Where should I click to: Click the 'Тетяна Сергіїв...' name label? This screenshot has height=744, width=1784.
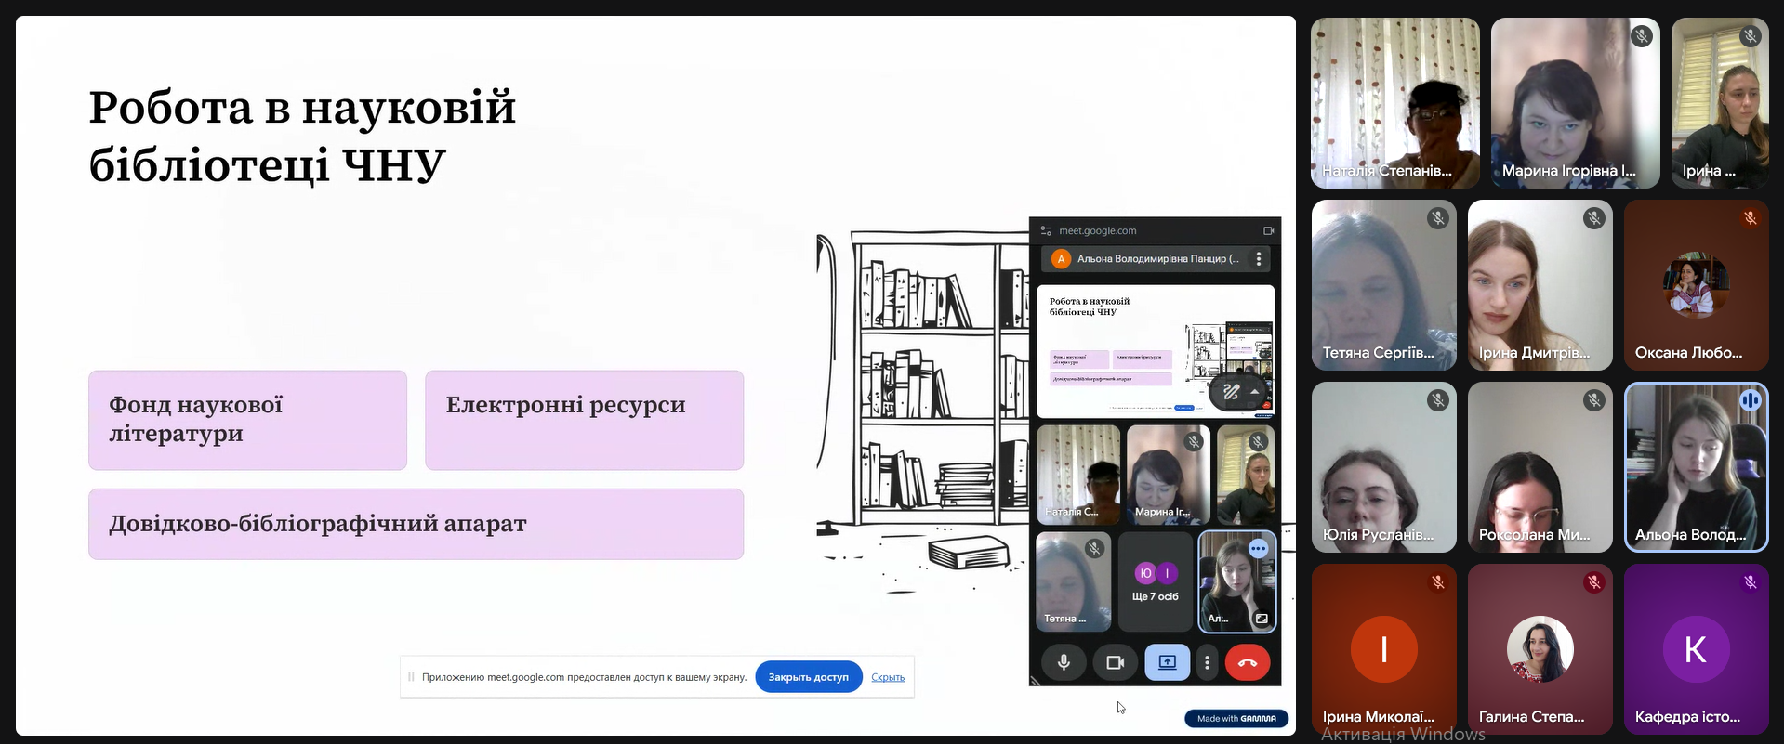click(1378, 353)
